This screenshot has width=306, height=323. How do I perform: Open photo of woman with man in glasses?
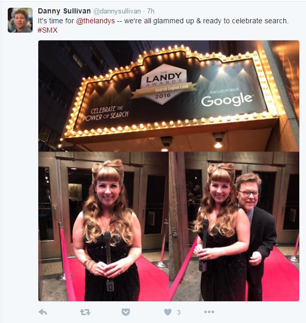[235, 226]
